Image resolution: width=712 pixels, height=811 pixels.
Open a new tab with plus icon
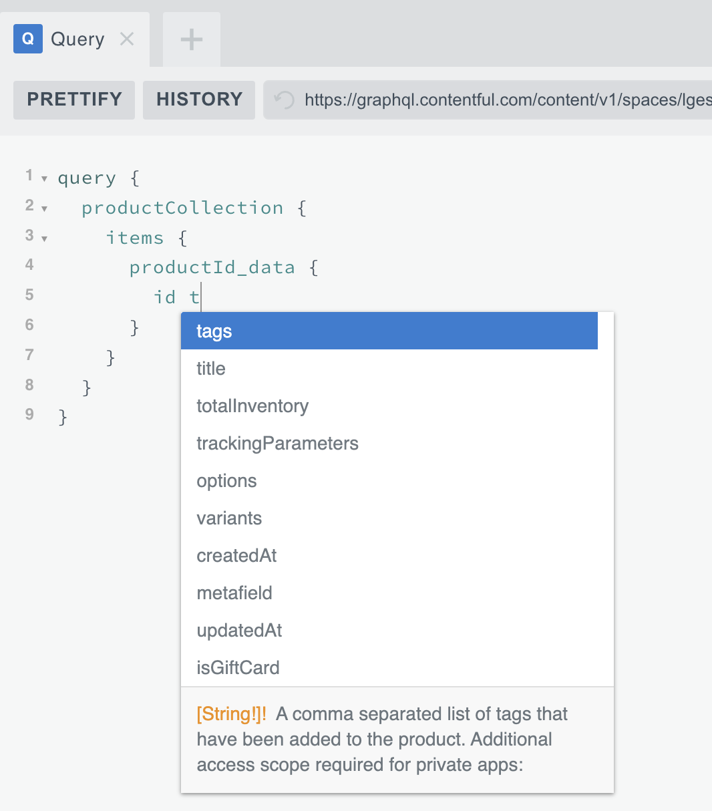[192, 40]
